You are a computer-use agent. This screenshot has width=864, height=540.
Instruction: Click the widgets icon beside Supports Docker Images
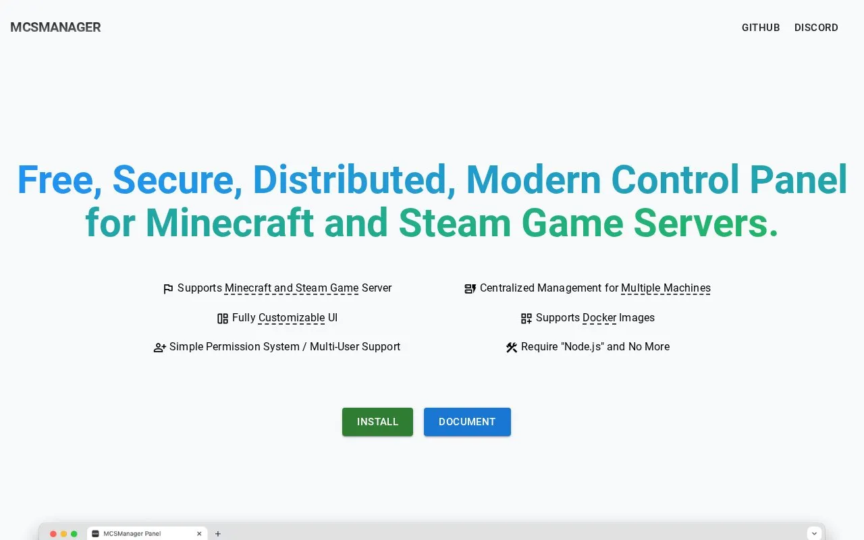(x=526, y=319)
